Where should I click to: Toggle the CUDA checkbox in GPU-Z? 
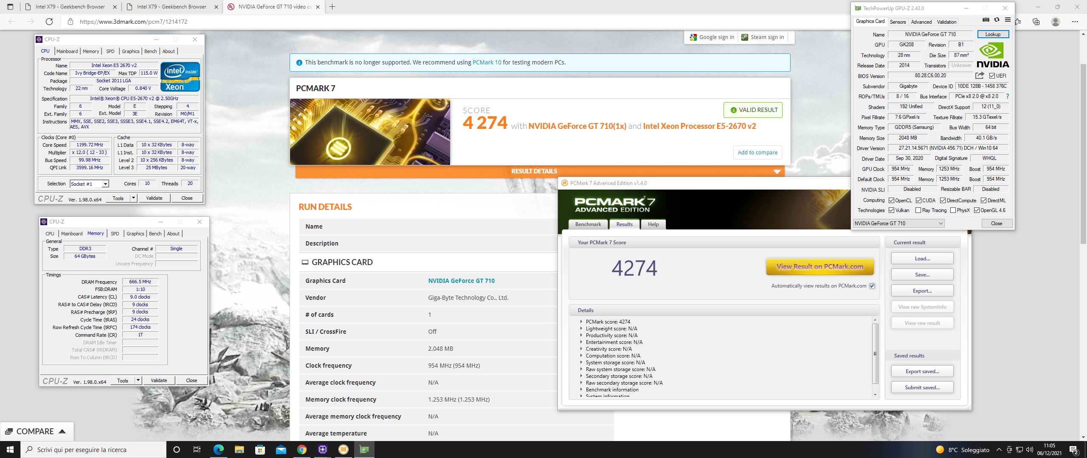pyautogui.click(x=918, y=201)
